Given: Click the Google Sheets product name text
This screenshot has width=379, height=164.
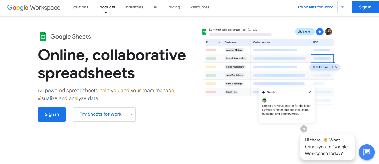Looking at the screenshot, I should [x=70, y=37].
